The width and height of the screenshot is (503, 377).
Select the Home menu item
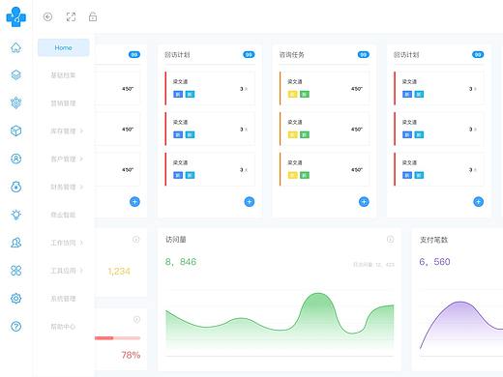point(63,47)
